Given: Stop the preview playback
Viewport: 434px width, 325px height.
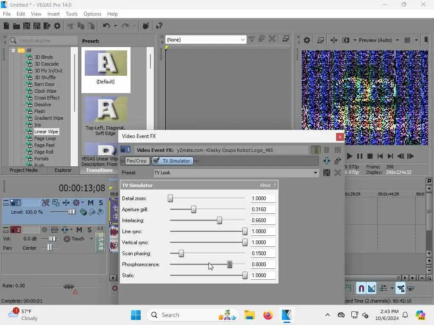Looking at the screenshot, I should (370, 156).
